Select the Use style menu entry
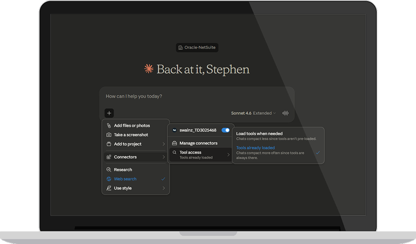 point(135,188)
